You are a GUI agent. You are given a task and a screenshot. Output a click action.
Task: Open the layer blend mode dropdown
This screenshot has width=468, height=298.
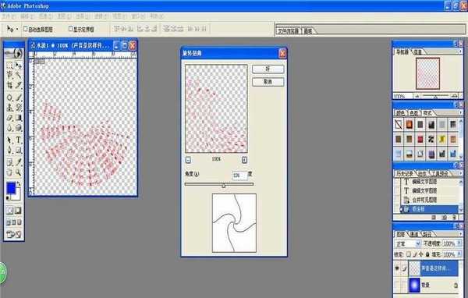tap(408, 243)
